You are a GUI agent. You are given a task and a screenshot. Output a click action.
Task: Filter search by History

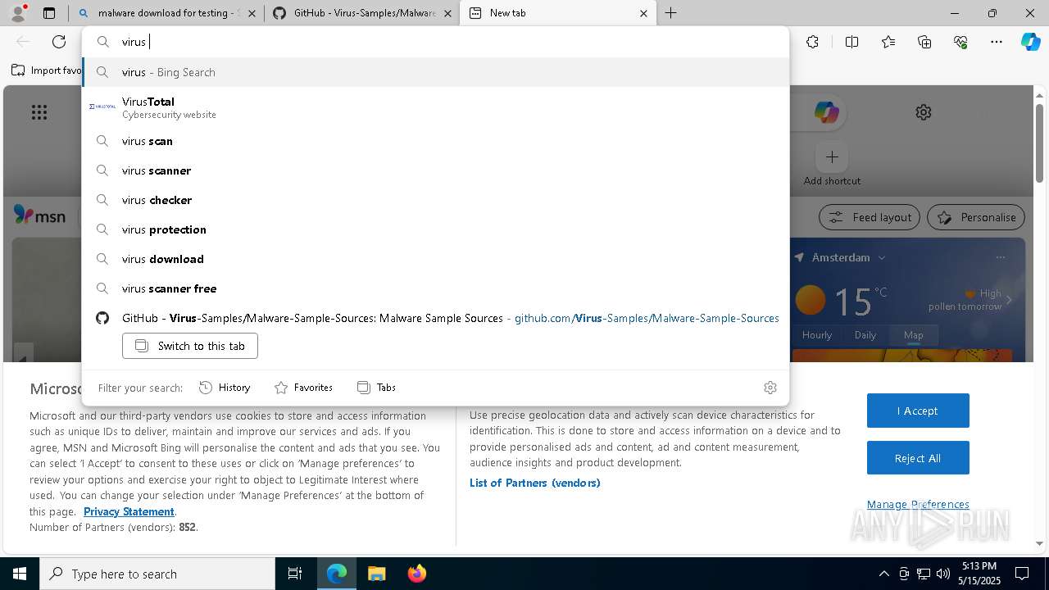(x=225, y=388)
